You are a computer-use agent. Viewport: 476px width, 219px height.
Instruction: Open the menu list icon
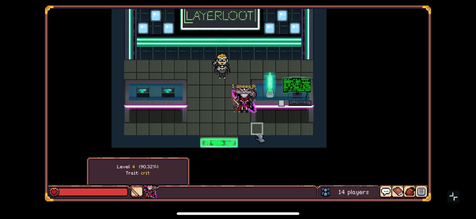click(x=421, y=192)
